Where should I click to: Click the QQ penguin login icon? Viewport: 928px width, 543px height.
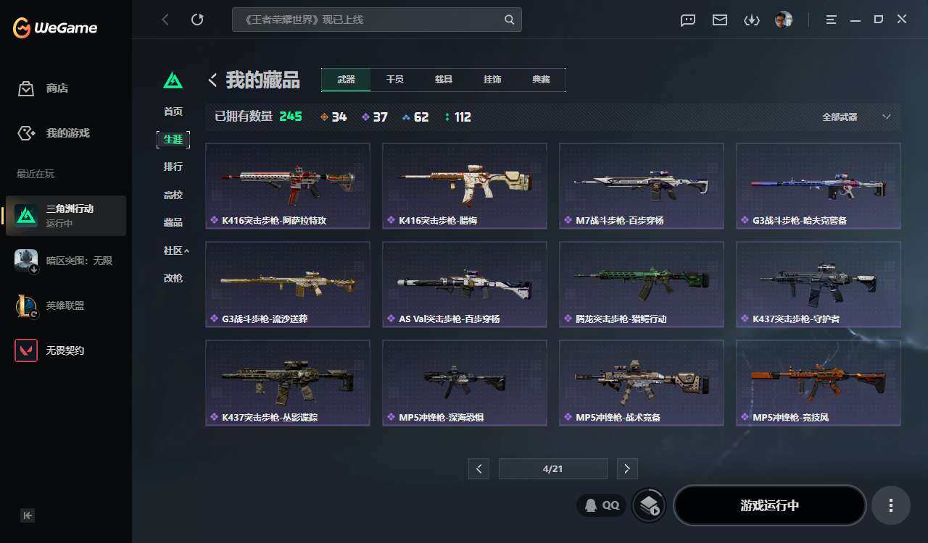[x=602, y=505]
